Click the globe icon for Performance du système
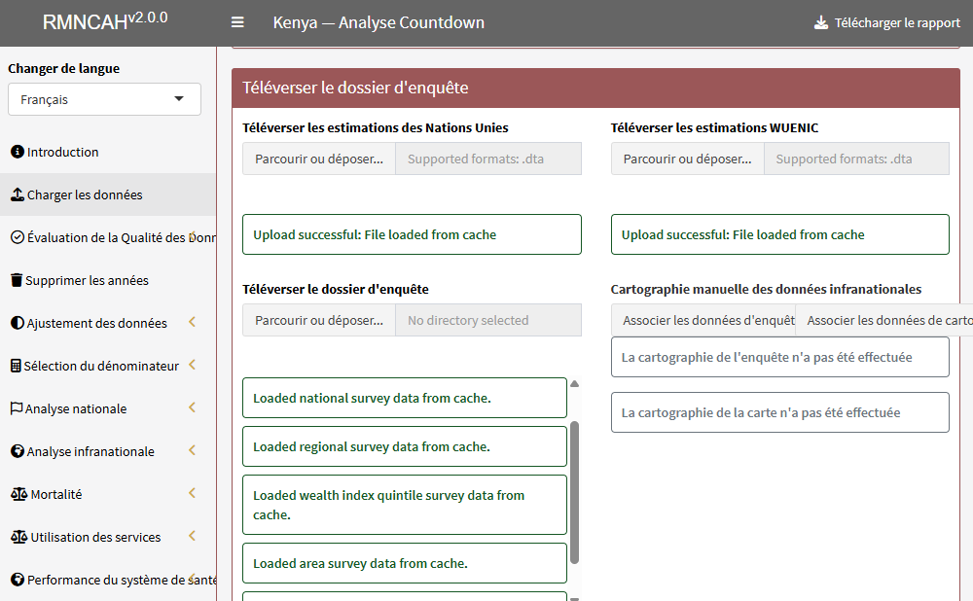Image resolution: width=973 pixels, height=601 pixels. coord(18,580)
